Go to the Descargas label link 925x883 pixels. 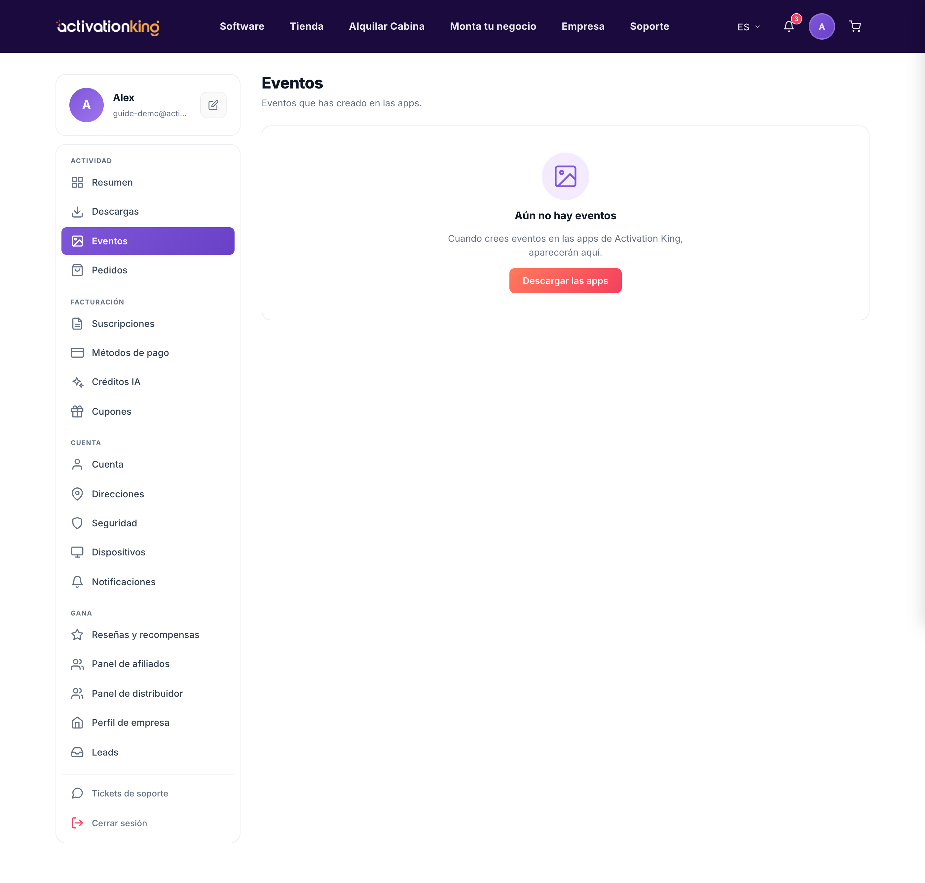click(115, 211)
